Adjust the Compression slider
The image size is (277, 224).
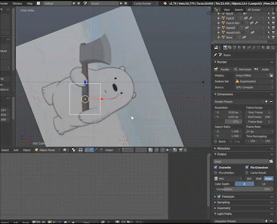pyautogui.click(x=243, y=189)
